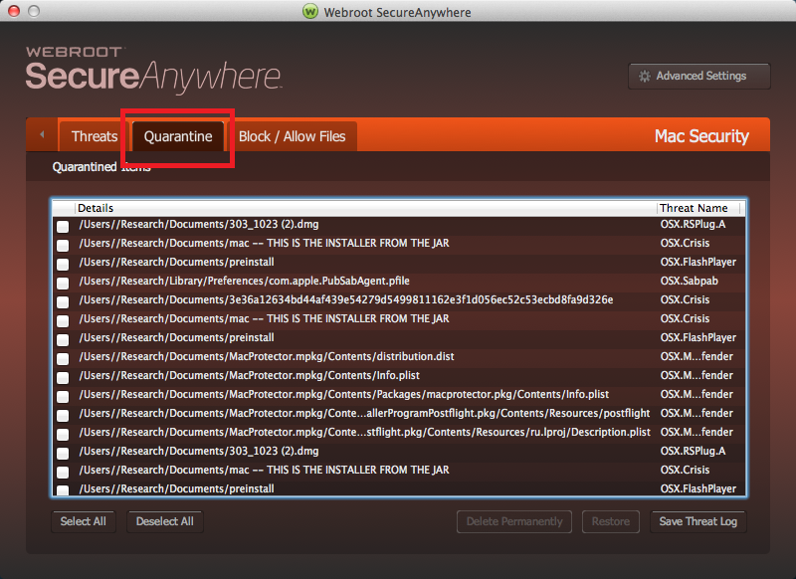This screenshot has height=579, width=796.
Task: Click the Select All button
Action: pyautogui.click(x=84, y=521)
